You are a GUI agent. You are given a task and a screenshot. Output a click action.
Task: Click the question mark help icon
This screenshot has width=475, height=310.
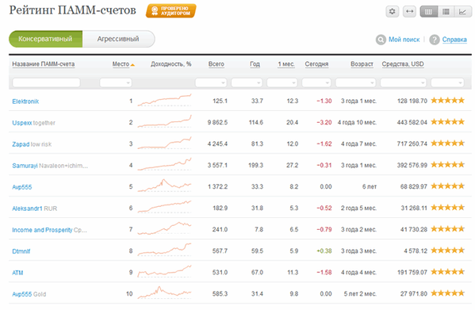pos(435,40)
